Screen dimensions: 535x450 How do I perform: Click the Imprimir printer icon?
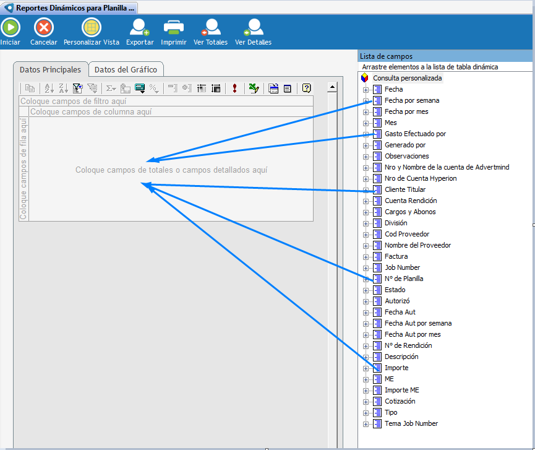click(173, 28)
